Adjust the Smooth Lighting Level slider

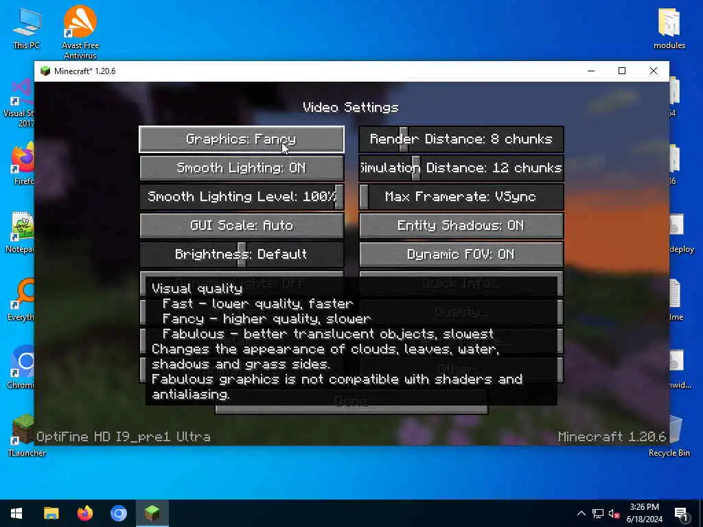point(242,197)
